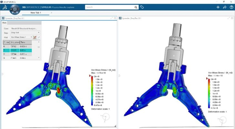235x129 pixels.
Task: Click the right panel color legend bar
Action: (x=209, y=94)
